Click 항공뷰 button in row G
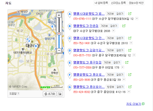153x111 pixels. (110, 87)
